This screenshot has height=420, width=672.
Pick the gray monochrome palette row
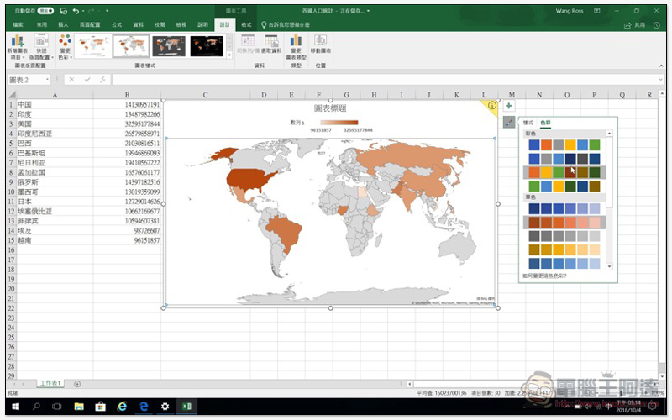(x=564, y=236)
